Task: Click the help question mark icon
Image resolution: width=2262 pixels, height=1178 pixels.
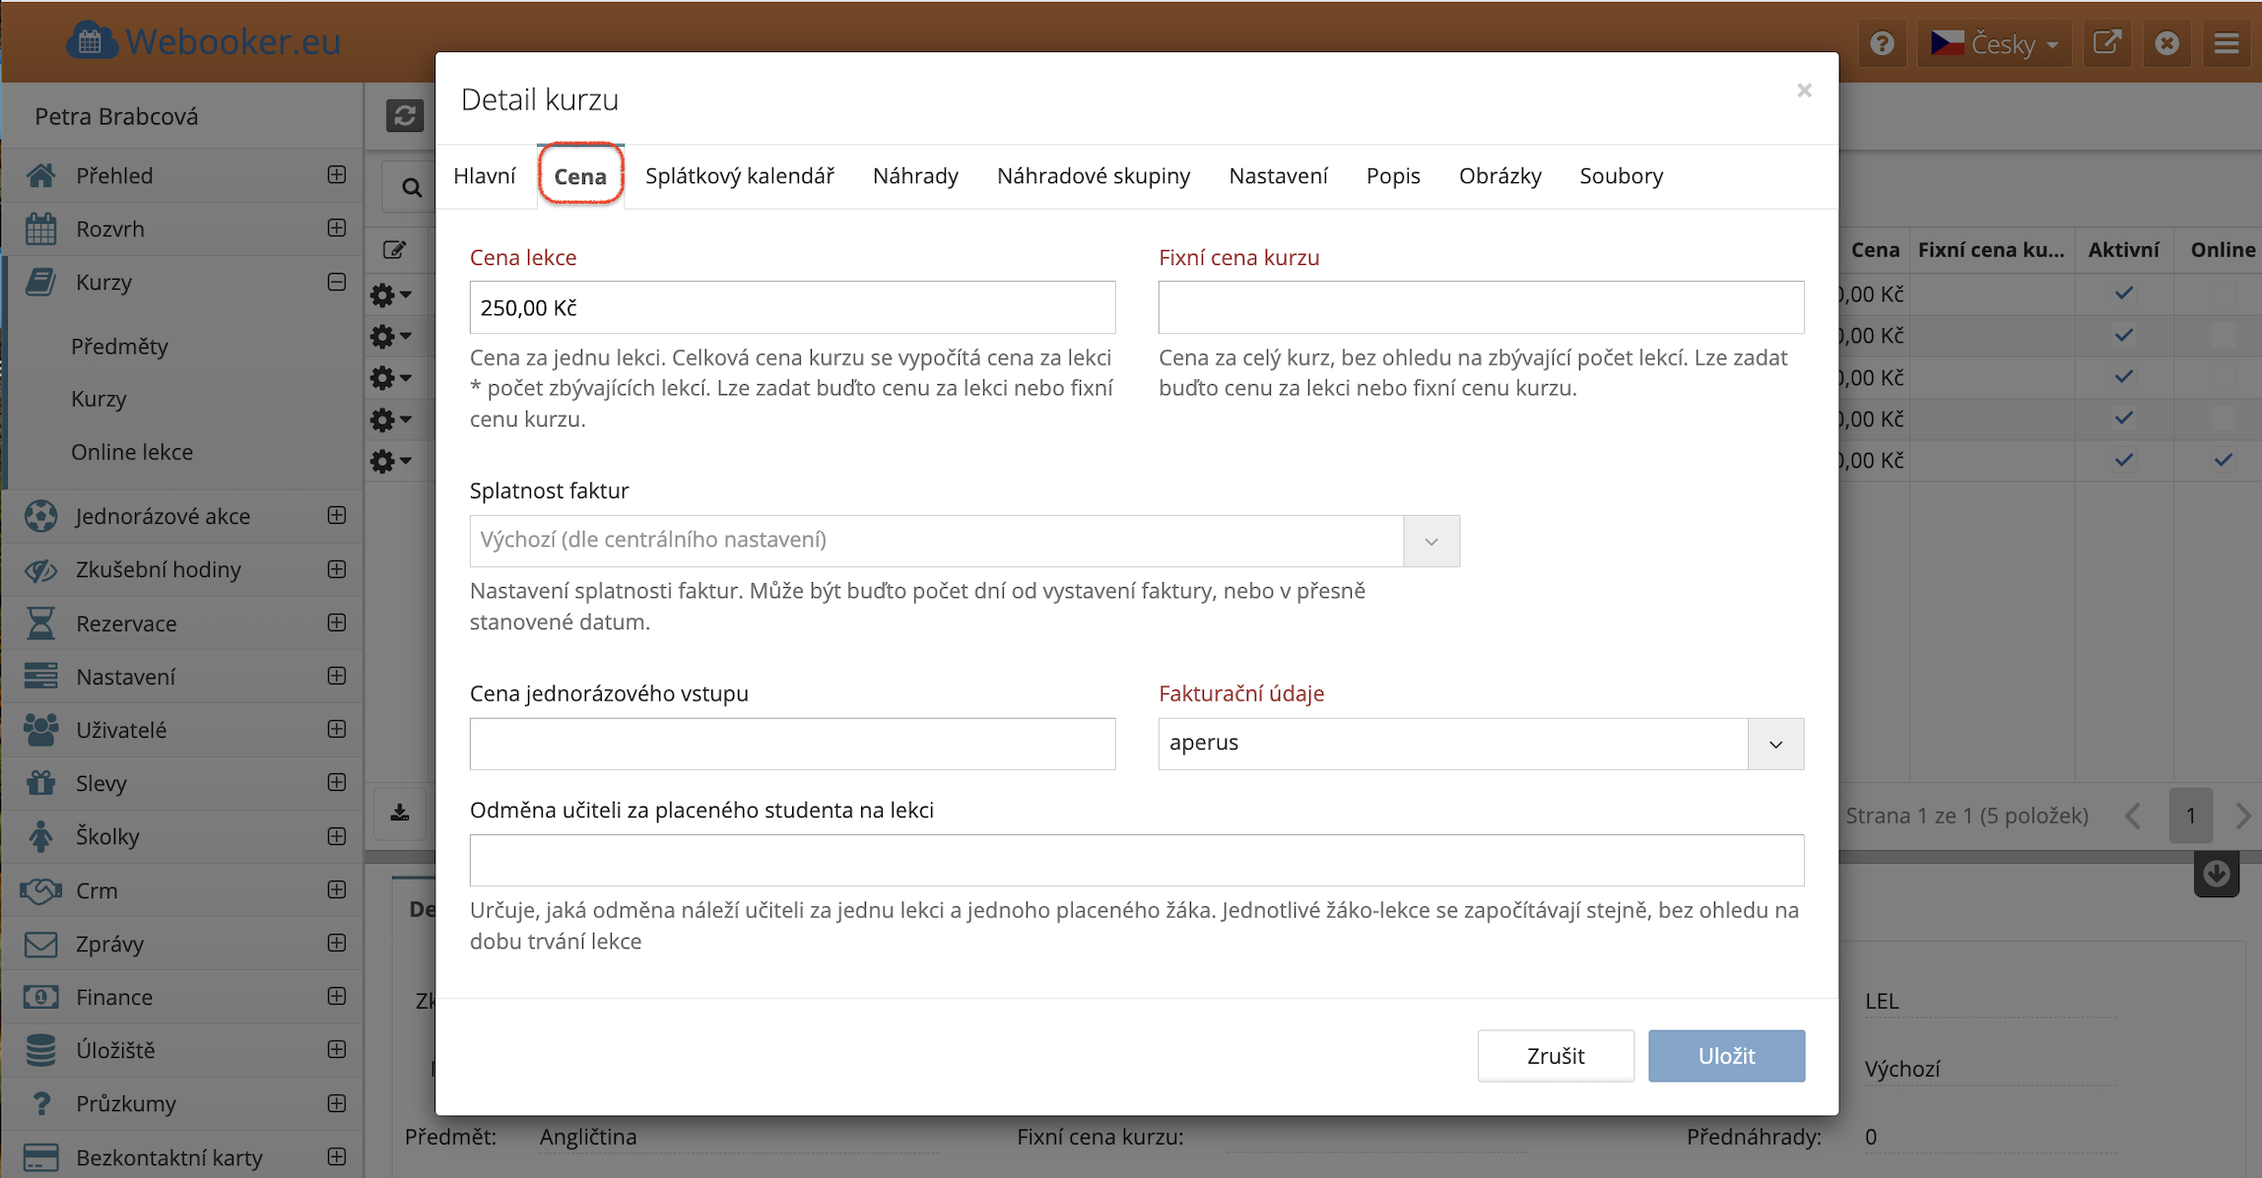Action: pyautogui.click(x=1882, y=43)
